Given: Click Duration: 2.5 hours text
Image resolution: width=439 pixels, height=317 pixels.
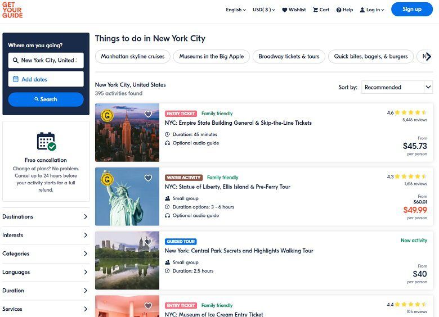Looking at the screenshot, I should click(x=193, y=271).
